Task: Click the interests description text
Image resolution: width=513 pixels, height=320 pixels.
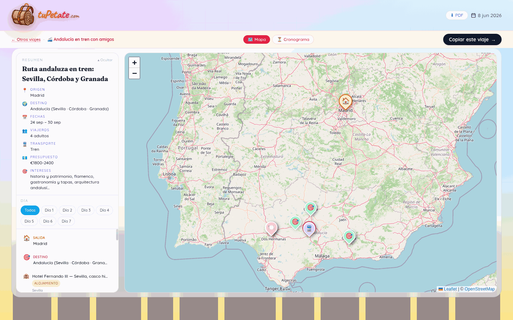Action: pyautogui.click(x=65, y=182)
